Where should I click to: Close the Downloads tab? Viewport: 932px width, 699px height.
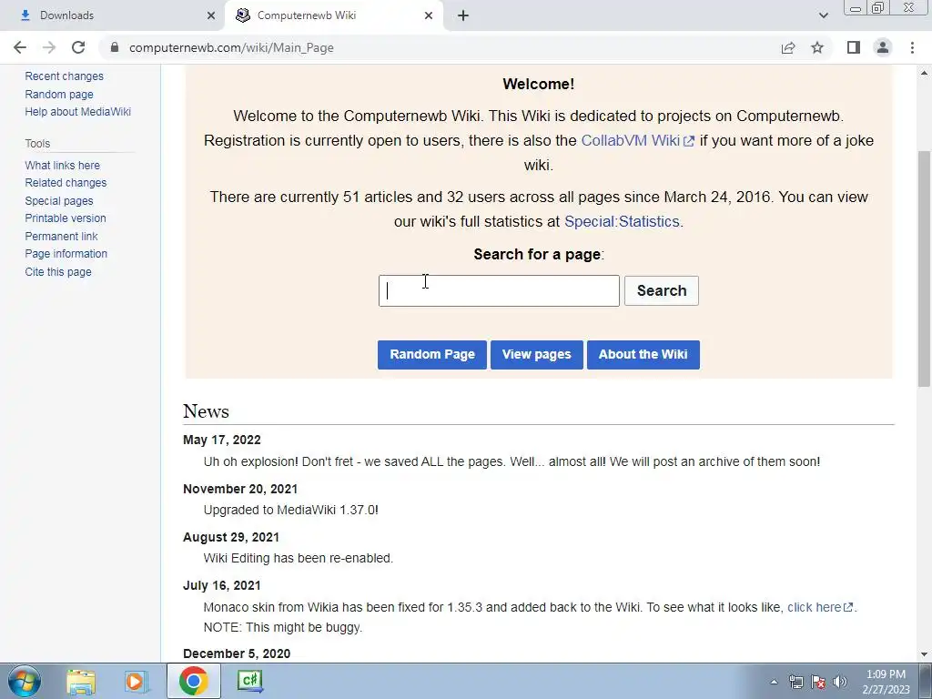point(211,15)
